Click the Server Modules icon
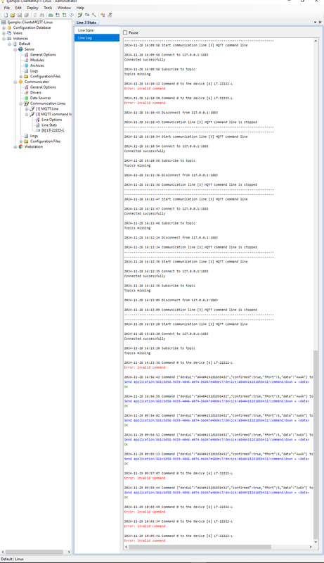Viewport: 324px width, 563px height. 26,61
